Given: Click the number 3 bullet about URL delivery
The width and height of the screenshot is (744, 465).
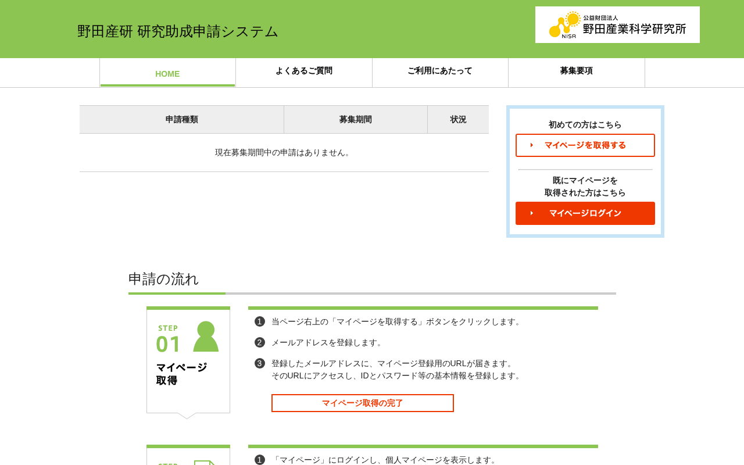Looking at the screenshot, I should [x=260, y=363].
